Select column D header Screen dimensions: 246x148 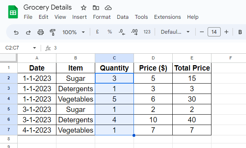click(x=153, y=58)
